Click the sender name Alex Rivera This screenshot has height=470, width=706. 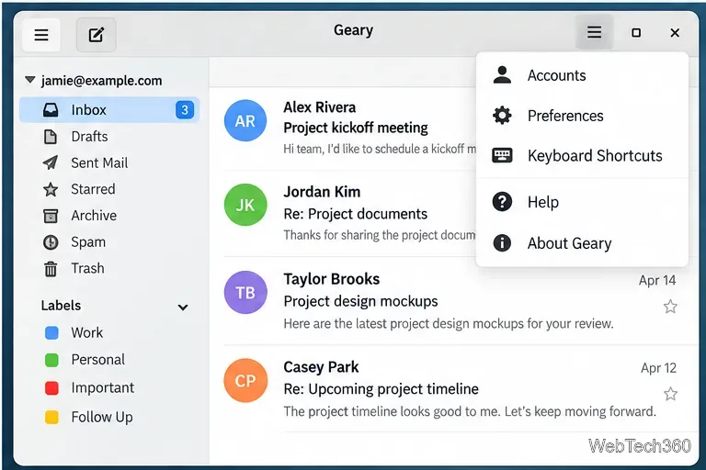[320, 107]
